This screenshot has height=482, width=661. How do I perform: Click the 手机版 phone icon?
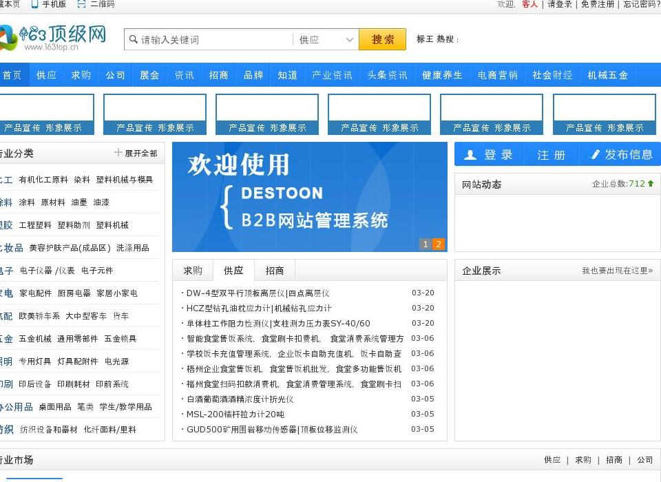[x=34, y=4]
